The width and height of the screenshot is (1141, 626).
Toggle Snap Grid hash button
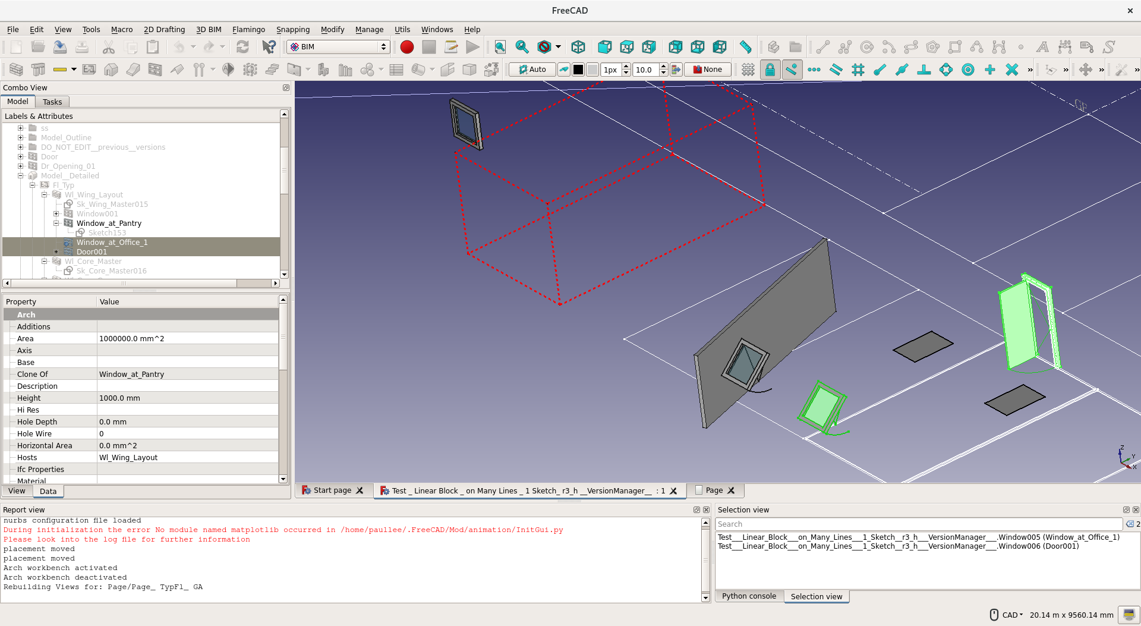pos(858,70)
